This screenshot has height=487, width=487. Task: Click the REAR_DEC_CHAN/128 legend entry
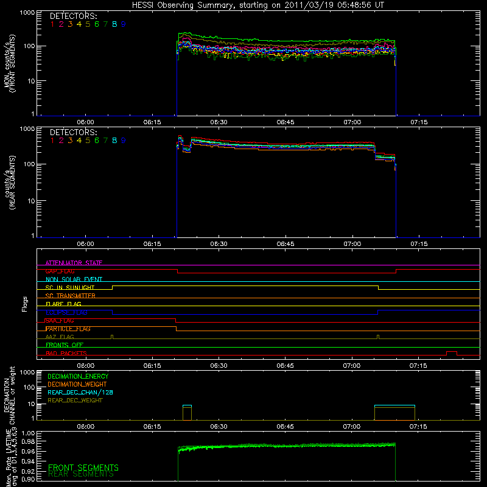[x=80, y=392]
